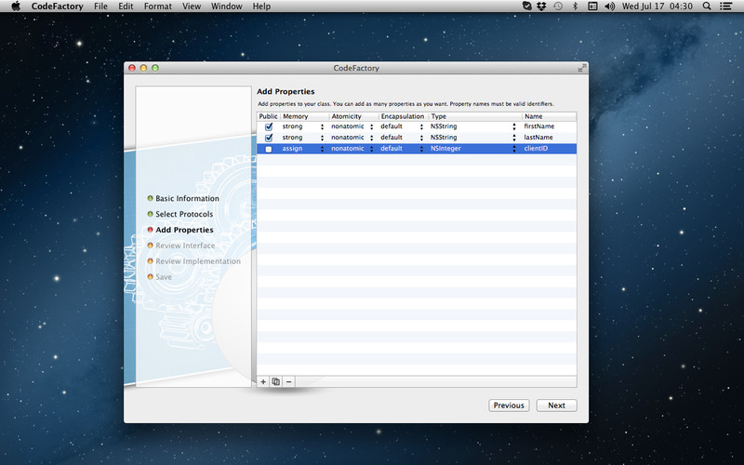
Task: Uncheck Public for the firstName property
Action: click(269, 126)
